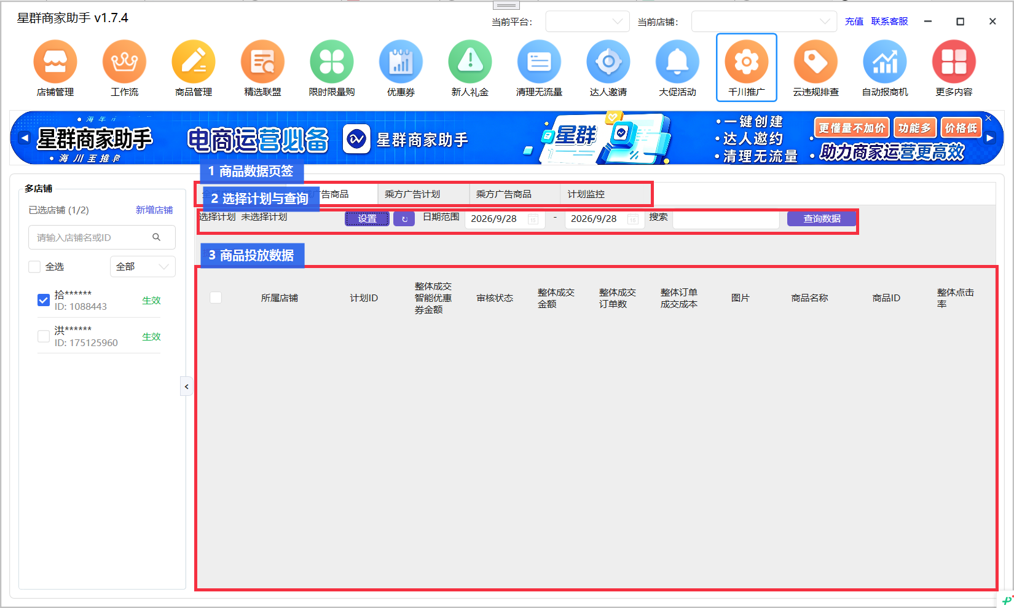Collapse the multi-store side panel
Image resolution: width=1014 pixels, height=608 pixels.
coord(187,387)
